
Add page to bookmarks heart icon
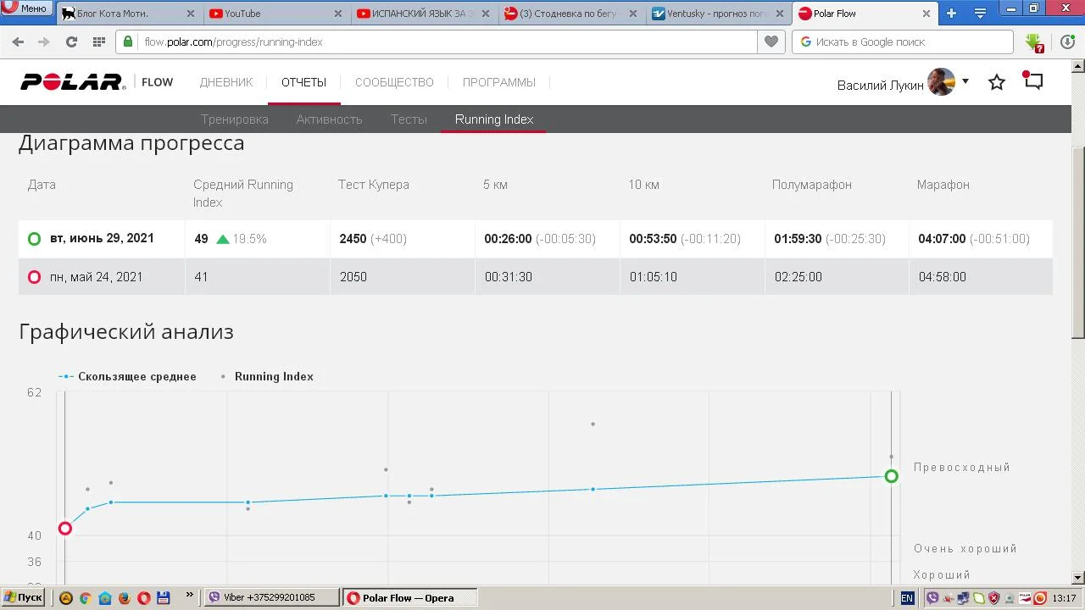[x=771, y=42]
